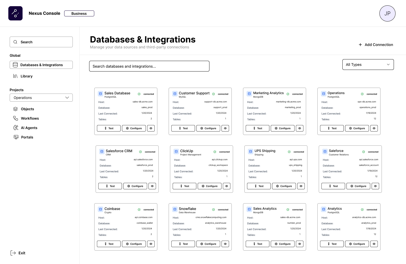406x264 pixels.
Task: Click the Snowflake card database icon
Action: pyautogui.click(x=175, y=209)
